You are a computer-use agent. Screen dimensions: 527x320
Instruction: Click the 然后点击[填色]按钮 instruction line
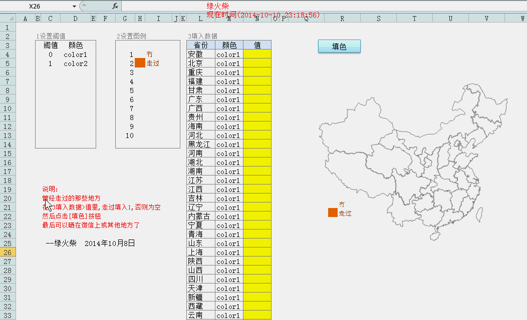point(72,216)
